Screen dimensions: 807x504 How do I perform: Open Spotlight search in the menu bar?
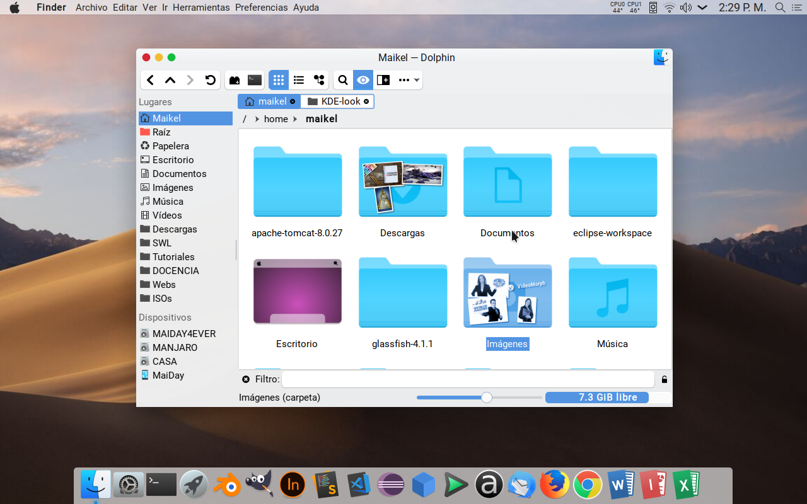coord(781,8)
